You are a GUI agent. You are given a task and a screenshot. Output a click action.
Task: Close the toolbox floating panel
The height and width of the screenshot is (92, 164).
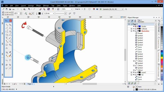pyautogui.click(x=11, y=21)
